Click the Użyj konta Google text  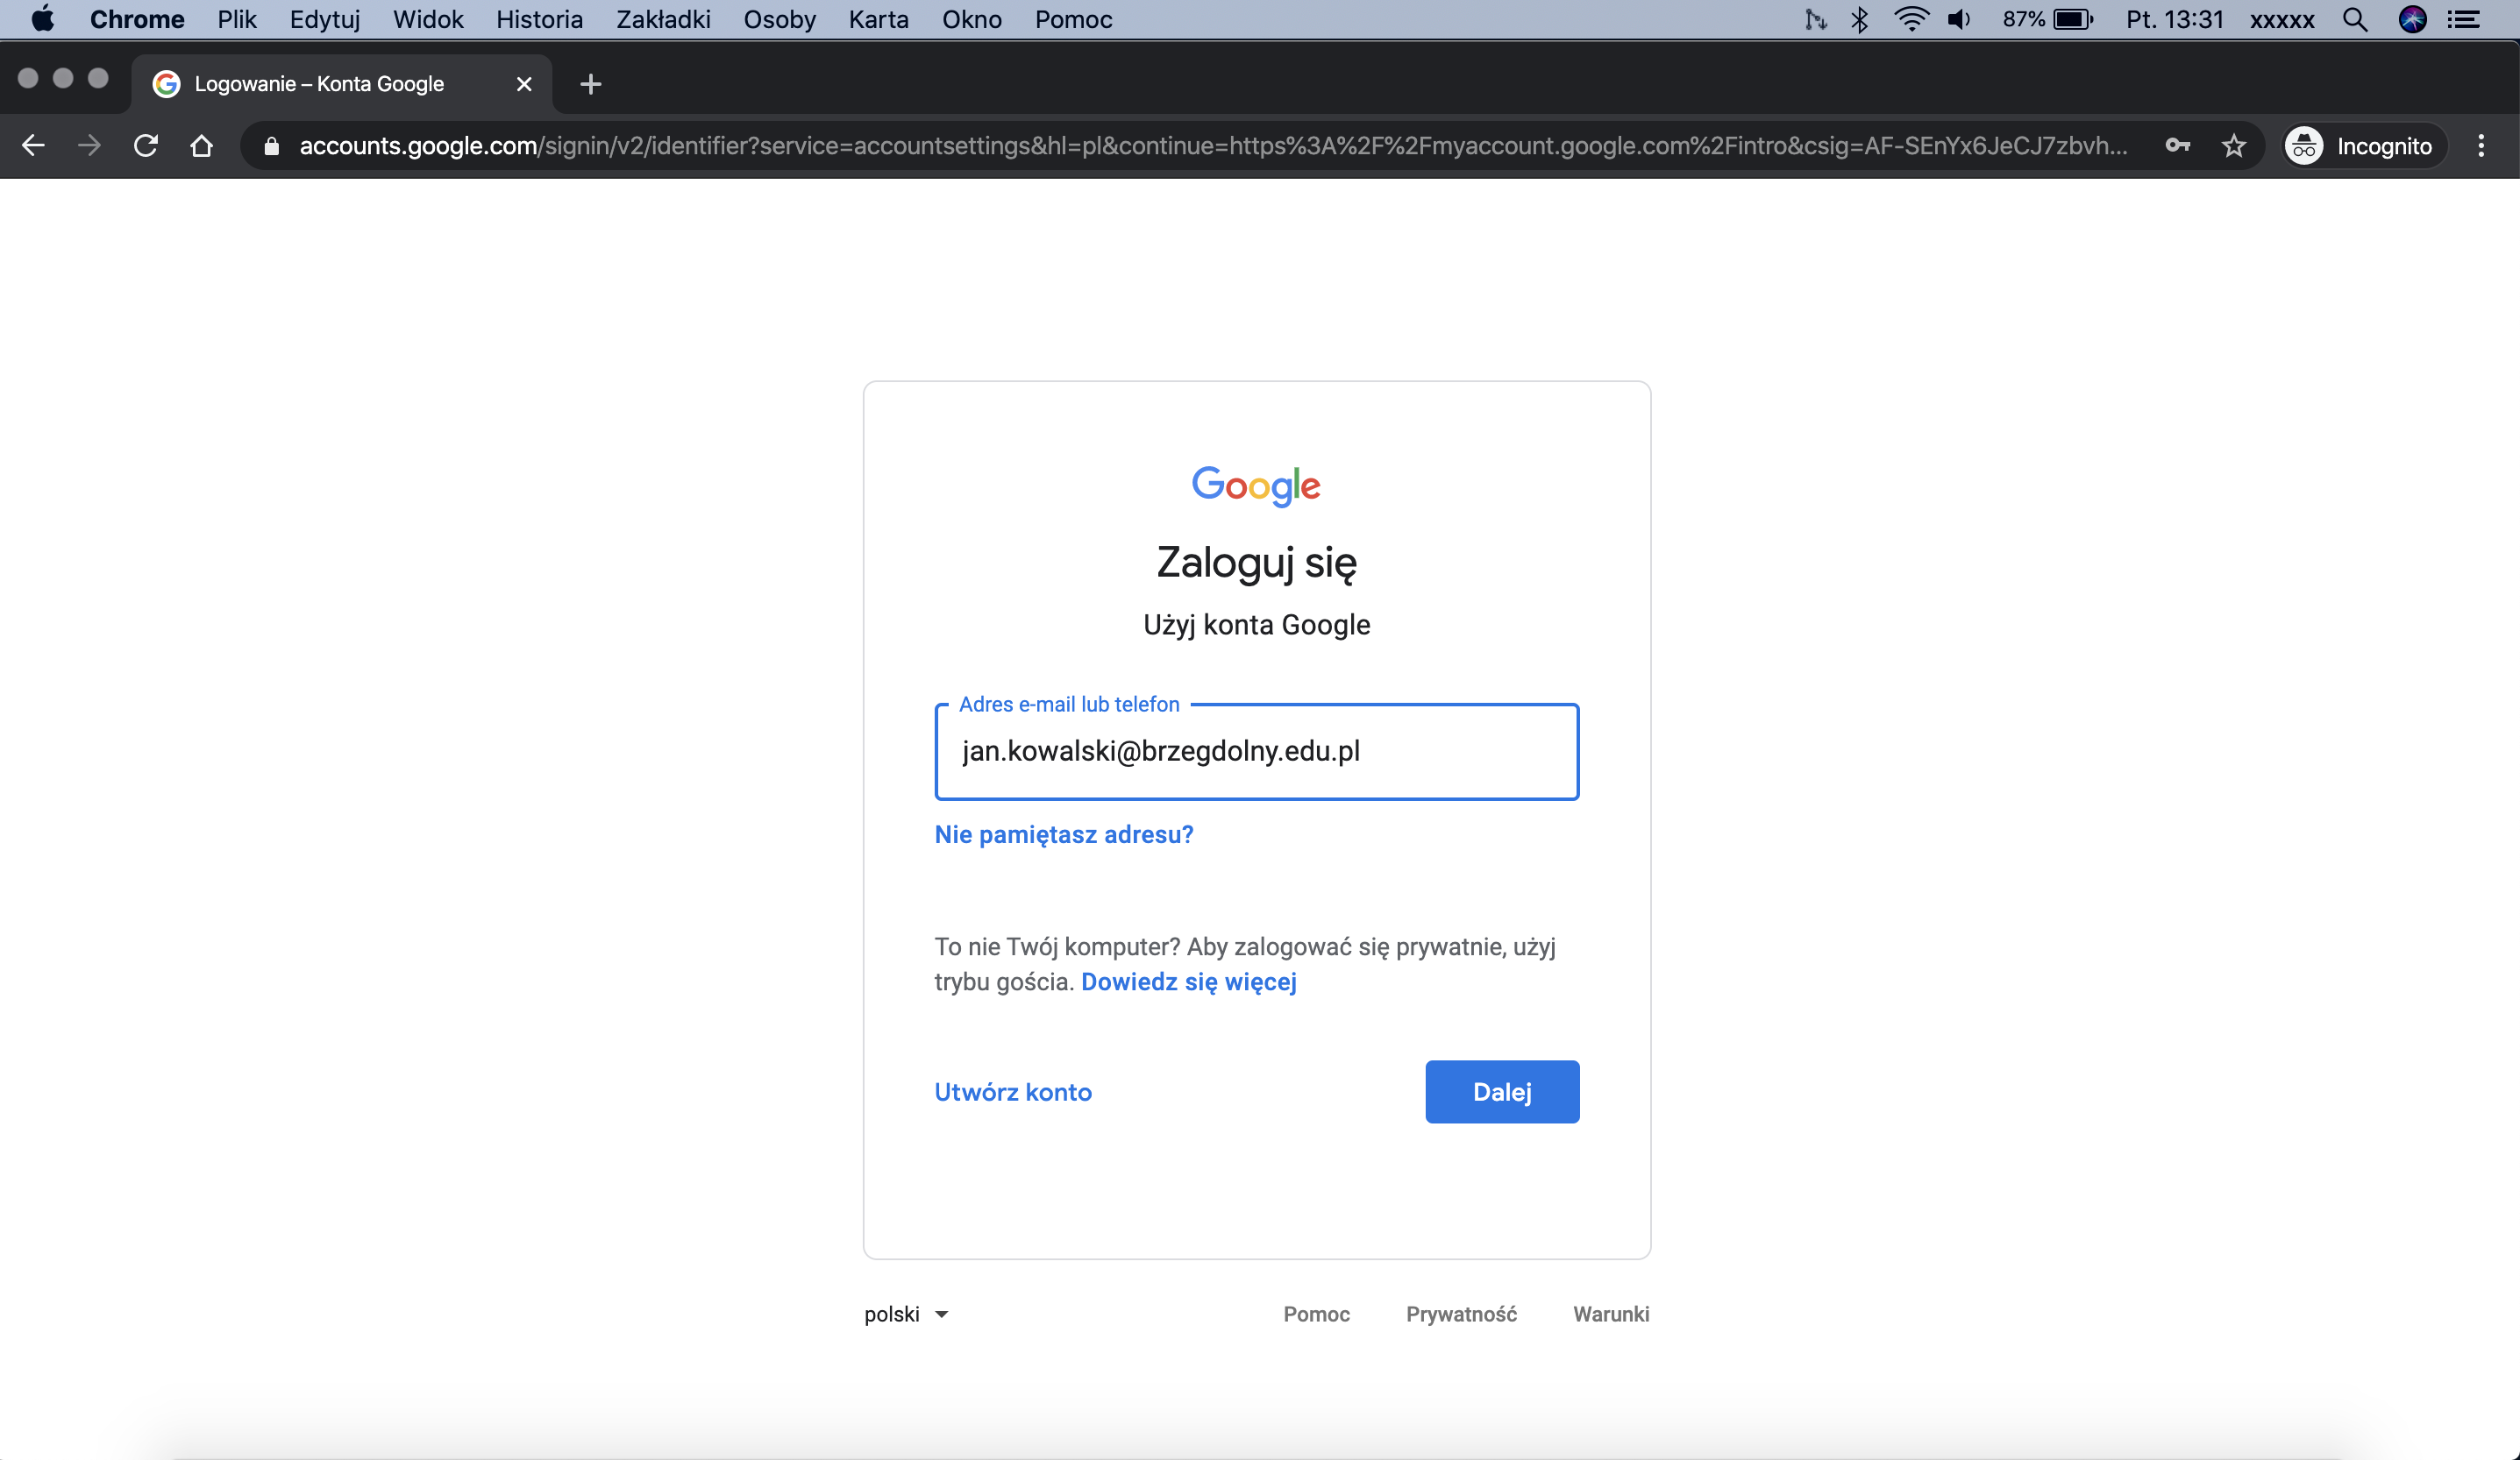click(x=1256, y=626)
